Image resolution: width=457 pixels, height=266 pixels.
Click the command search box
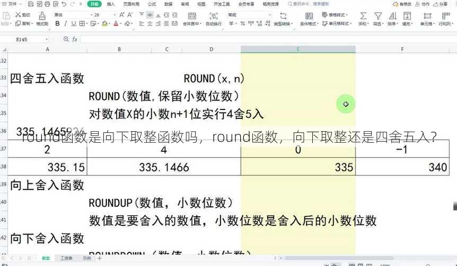pos(309,4)
